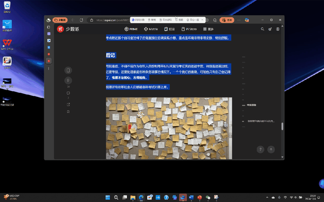Click the orange 邀请 button in the toolbar
324x202 pixels.
pyautogui.click(x=227, y=20)
